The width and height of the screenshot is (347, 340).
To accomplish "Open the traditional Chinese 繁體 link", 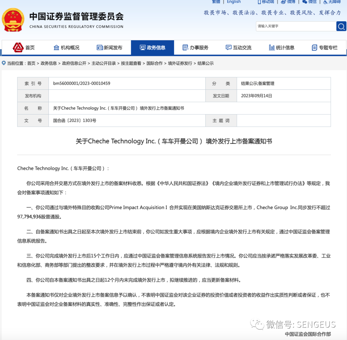I will coord(216,2).
